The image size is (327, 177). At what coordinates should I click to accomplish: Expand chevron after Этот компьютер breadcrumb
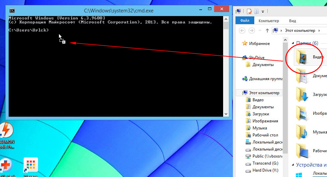point(319,31)
